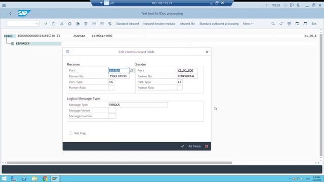Open Google Chrome from the taskbar
324x182 pixels.
point(45,178)
